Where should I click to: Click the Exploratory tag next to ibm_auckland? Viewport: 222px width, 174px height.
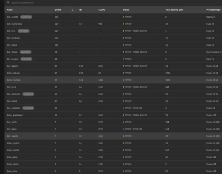coord(28,94)
